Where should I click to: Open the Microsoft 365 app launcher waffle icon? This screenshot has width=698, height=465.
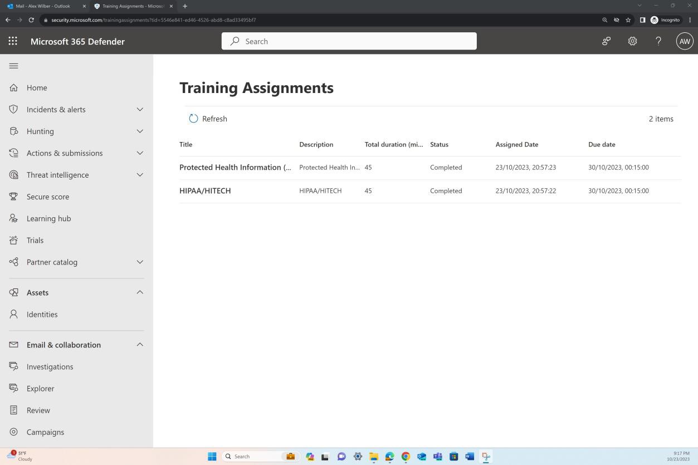[x=13, y=41]
